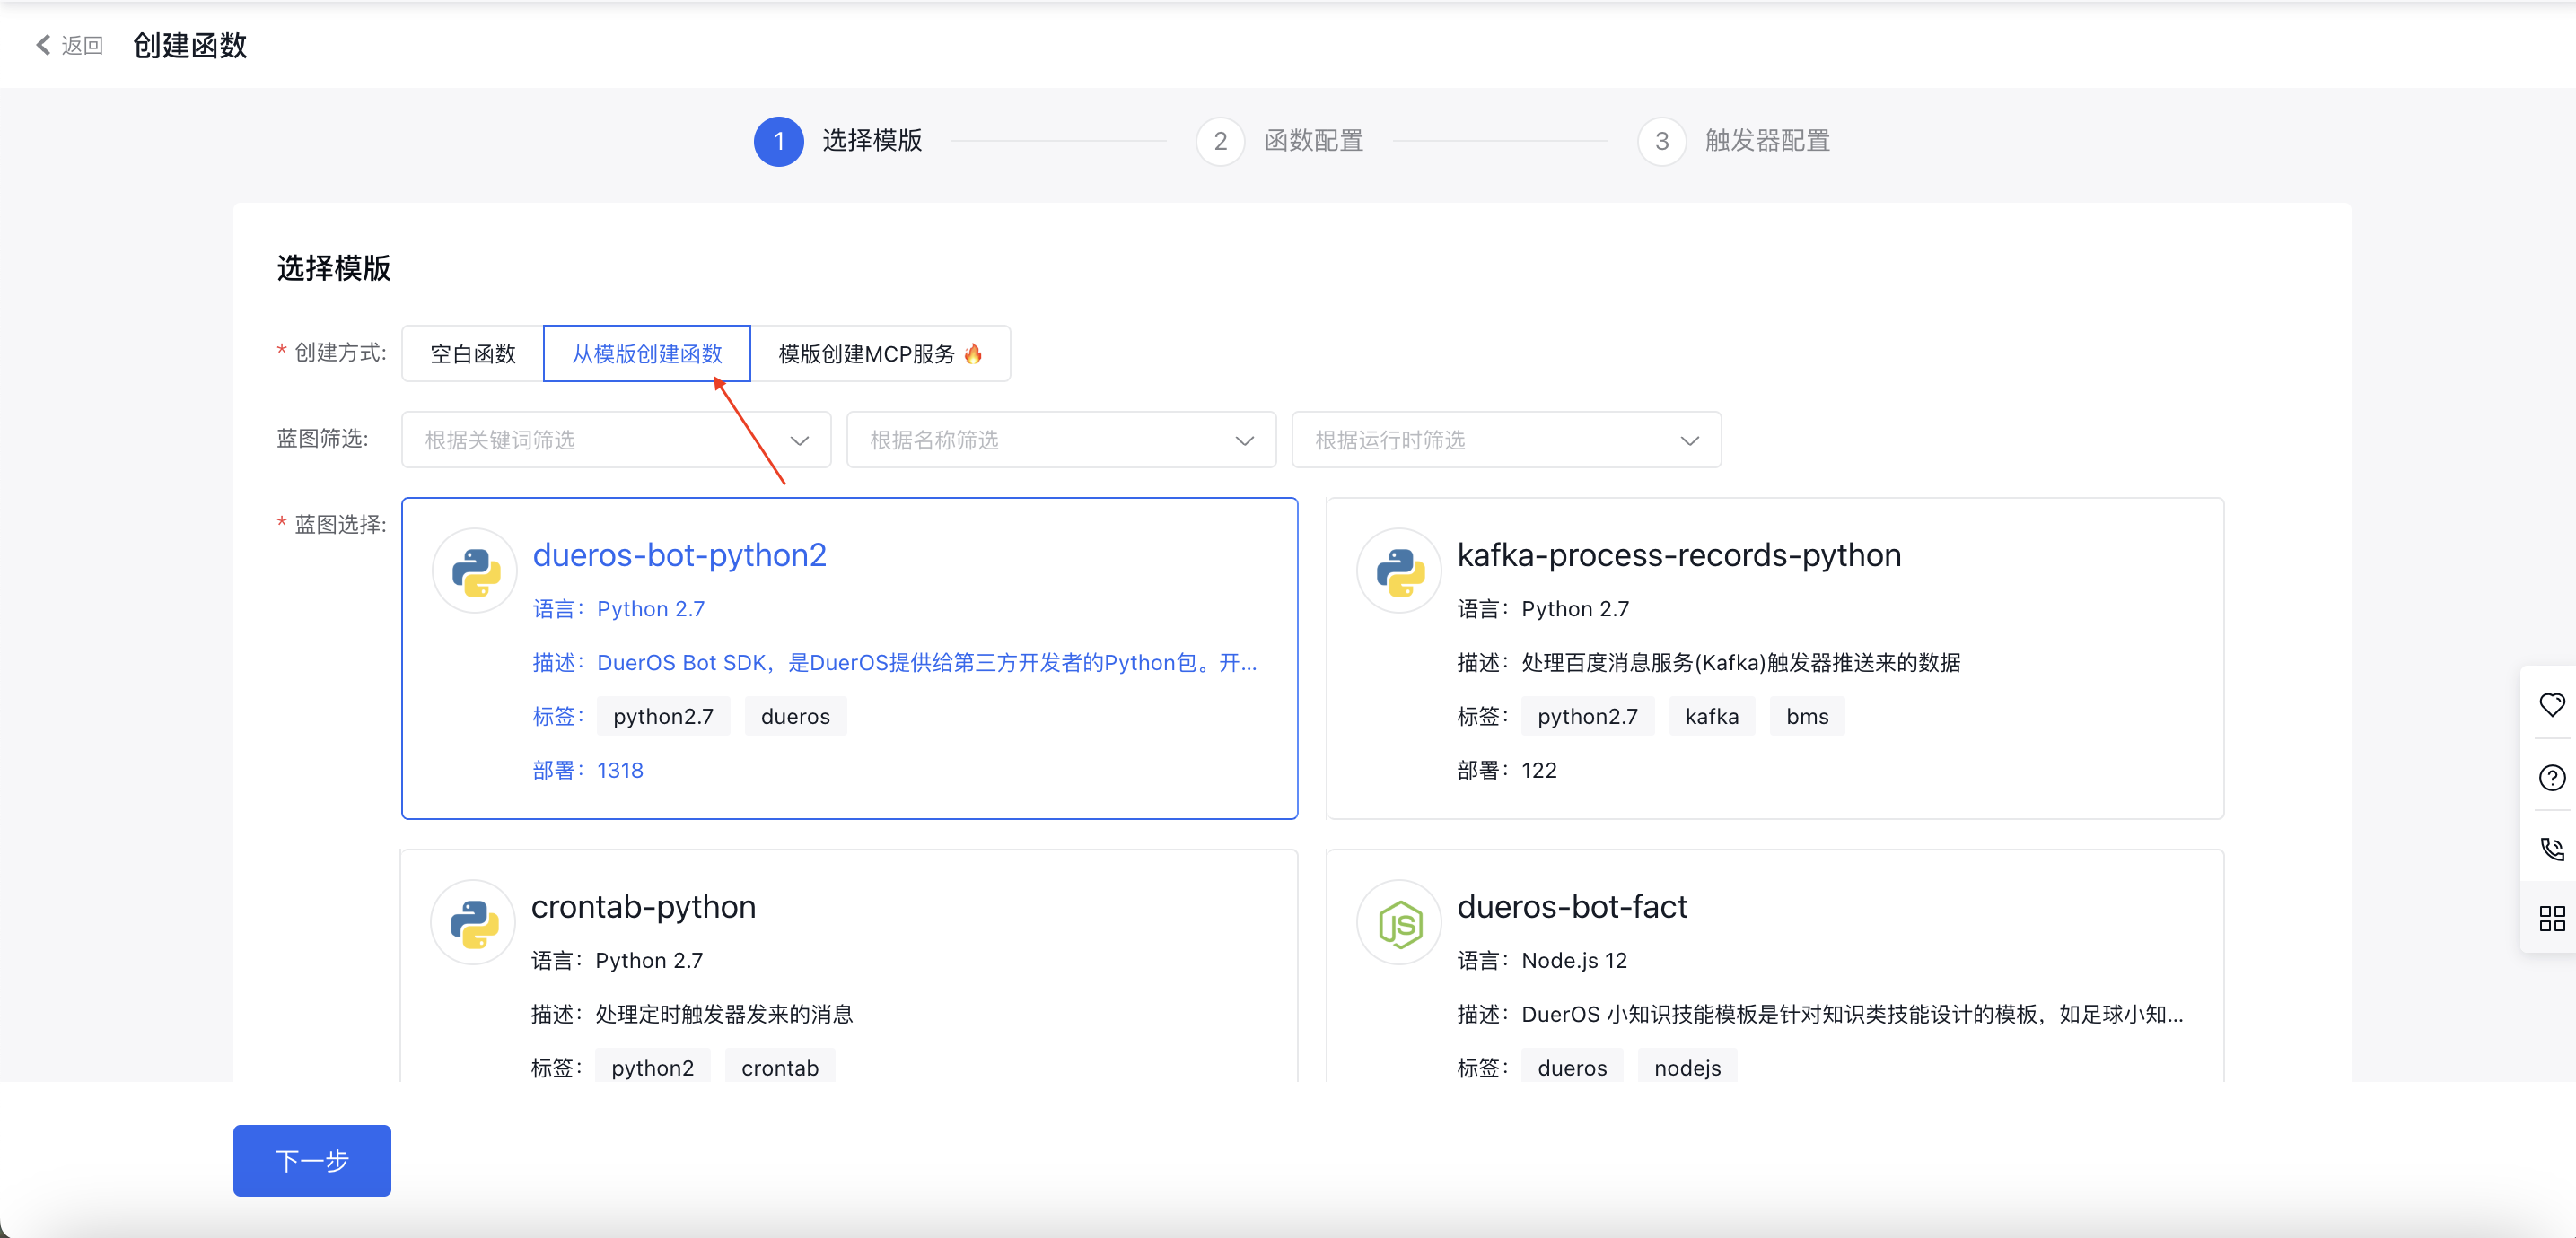Select the crontab-python template title

643,907
